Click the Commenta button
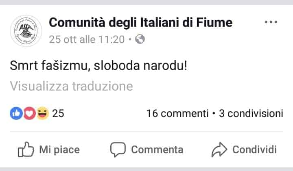The image size is (293, 171). tap(146, 149)
